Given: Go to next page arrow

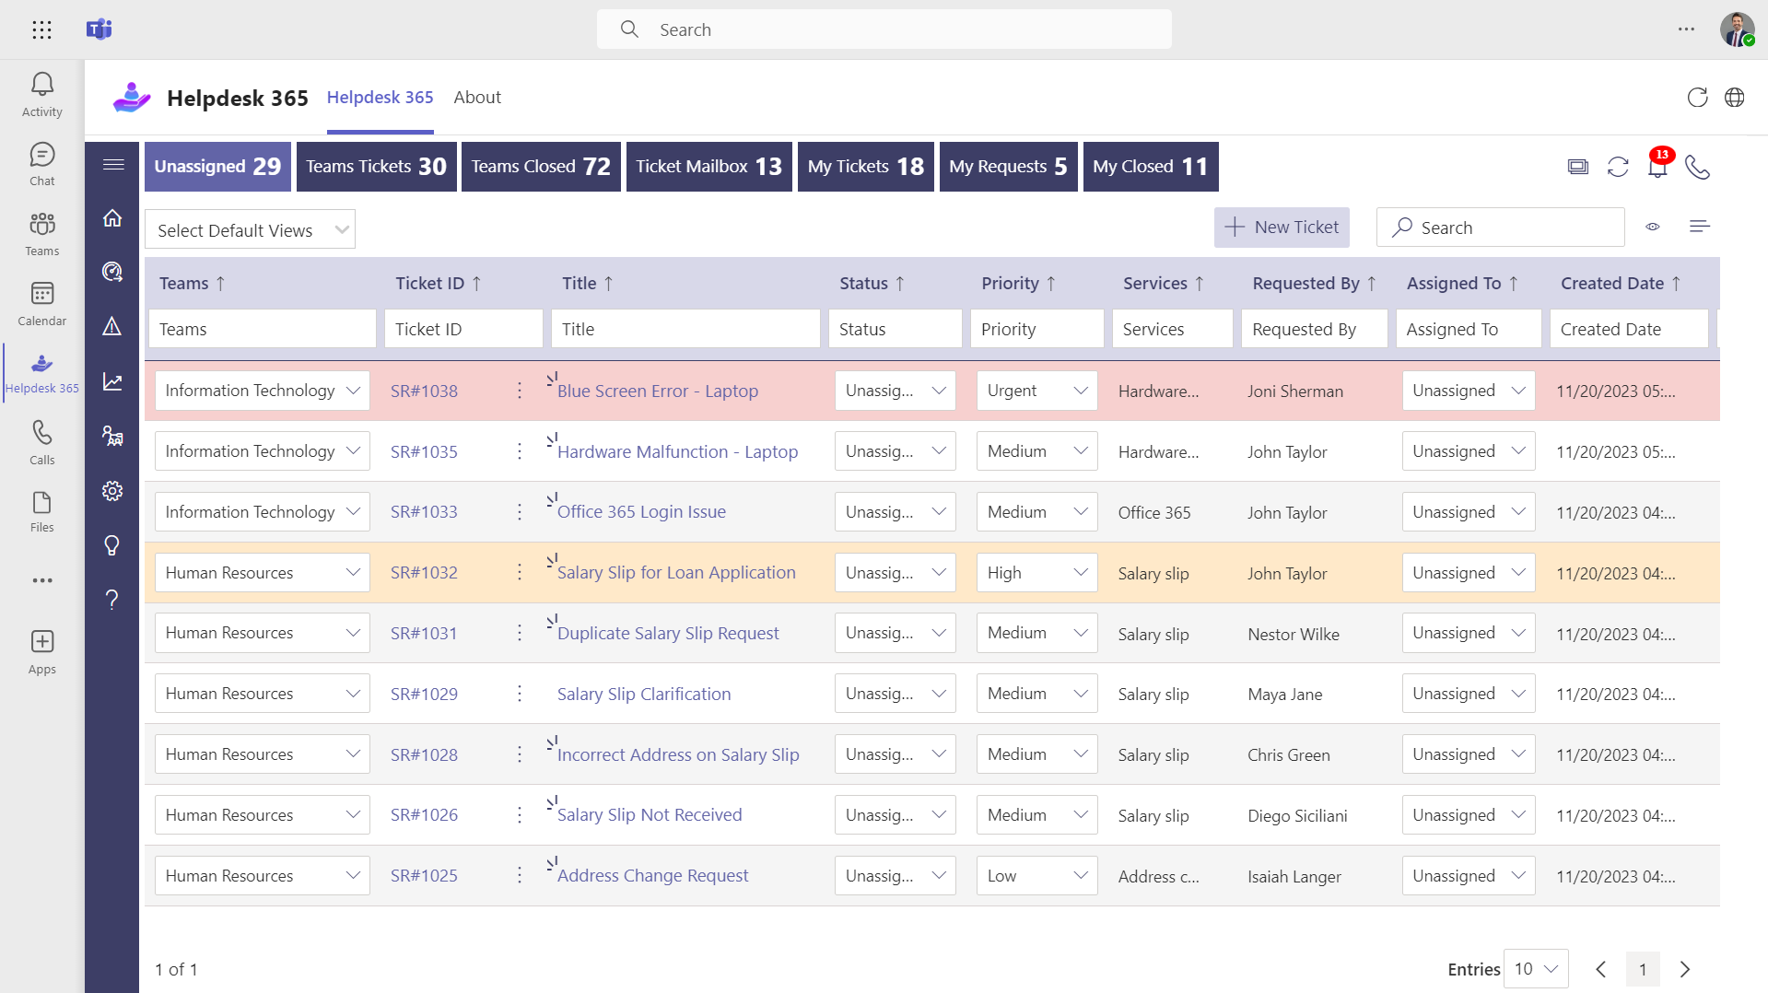Looking at the screenshot, I should point(1685,969).
